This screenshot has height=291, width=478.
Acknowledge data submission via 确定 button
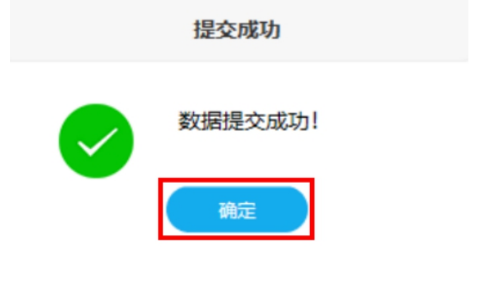tap(237, 210)
